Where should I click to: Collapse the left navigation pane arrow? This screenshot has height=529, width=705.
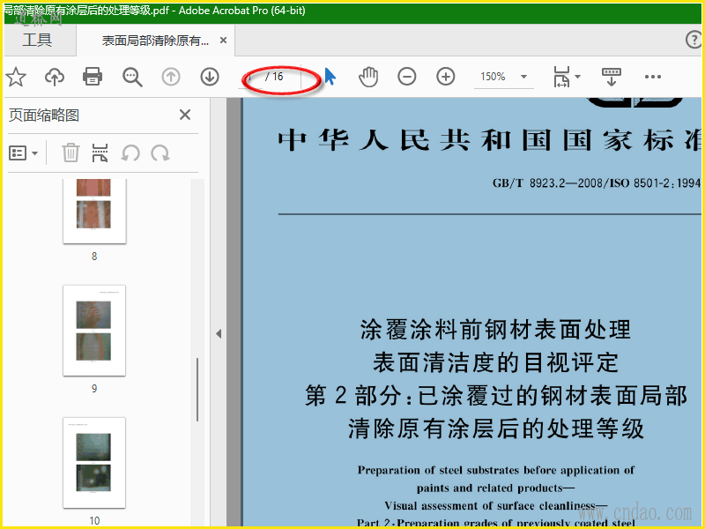coord(219,333)
